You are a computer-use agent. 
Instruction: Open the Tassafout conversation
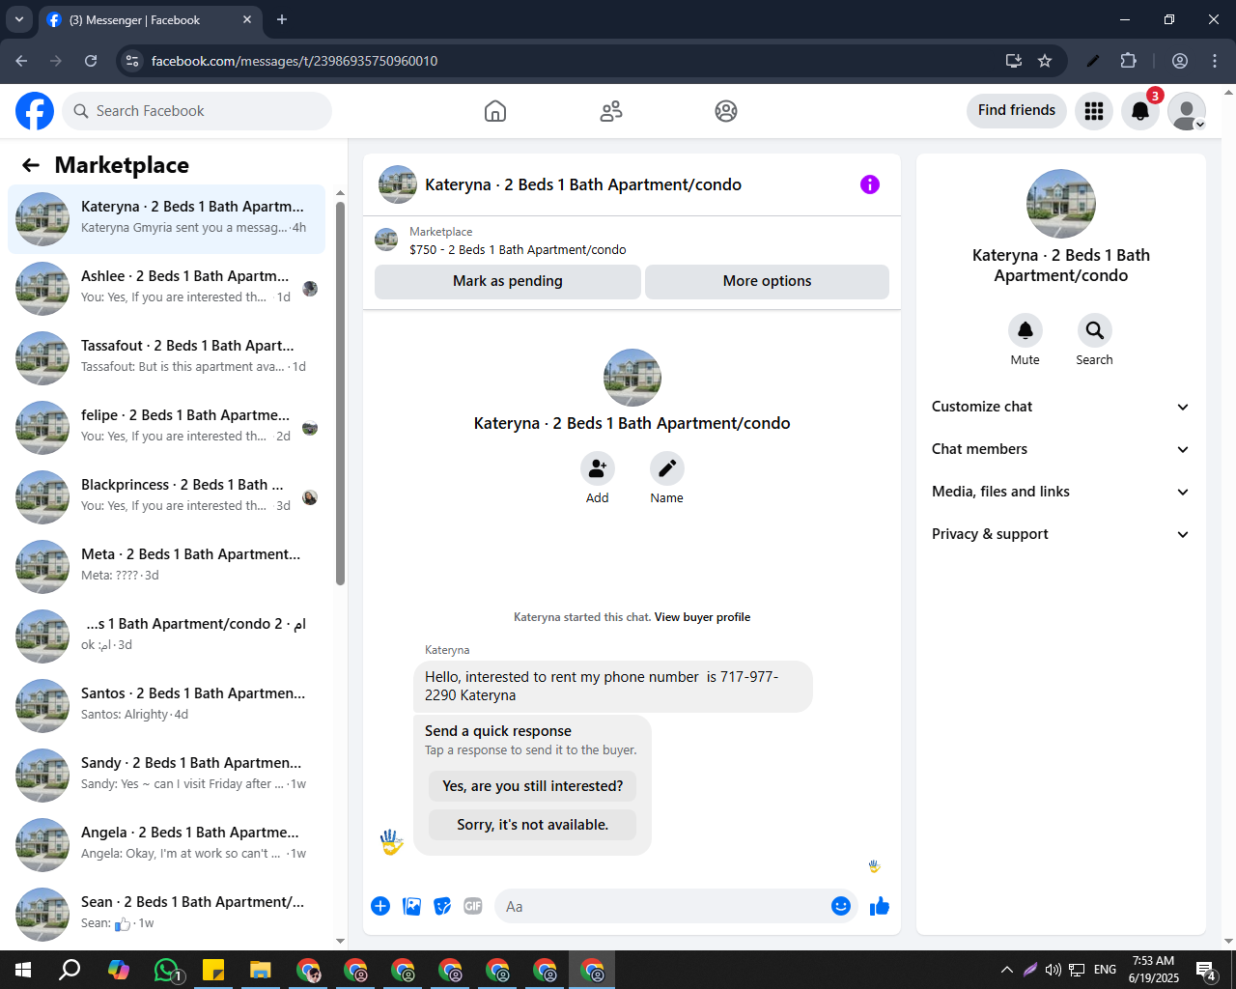[167, 358]
